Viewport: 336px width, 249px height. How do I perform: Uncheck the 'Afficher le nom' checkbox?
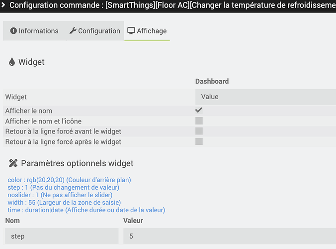click(x=199, y=111)
